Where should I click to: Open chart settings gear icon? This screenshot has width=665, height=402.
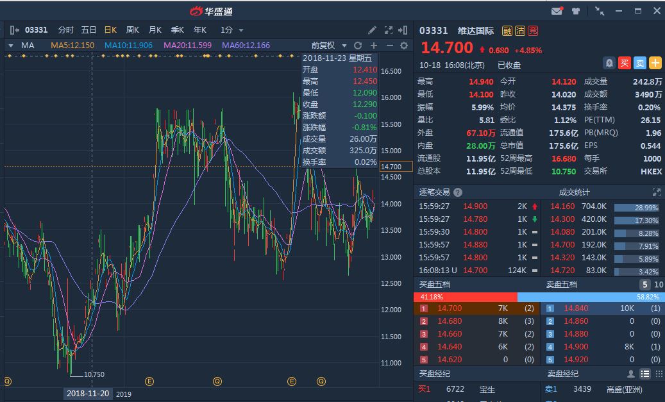click(404, 46)
